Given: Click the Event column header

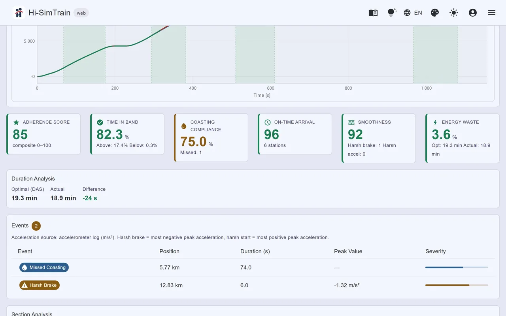Looking at the screenshot, I should click(25, 251).
